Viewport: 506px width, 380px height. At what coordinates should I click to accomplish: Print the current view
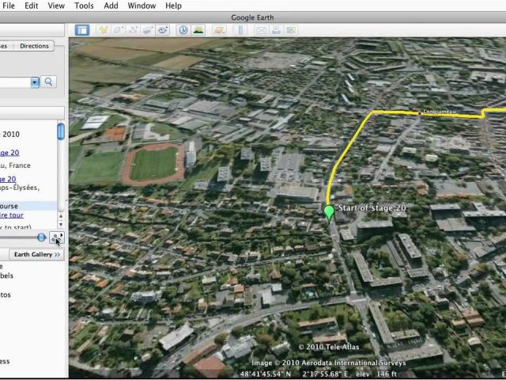click(x=276, y=30)
